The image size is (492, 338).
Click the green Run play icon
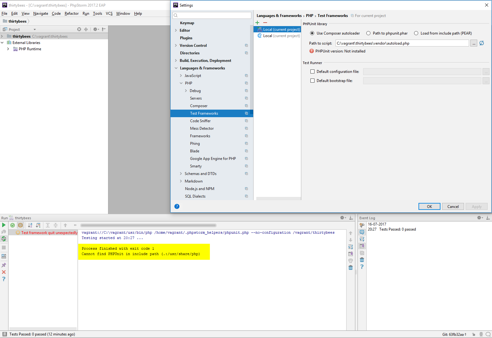(x=4, y=225)
